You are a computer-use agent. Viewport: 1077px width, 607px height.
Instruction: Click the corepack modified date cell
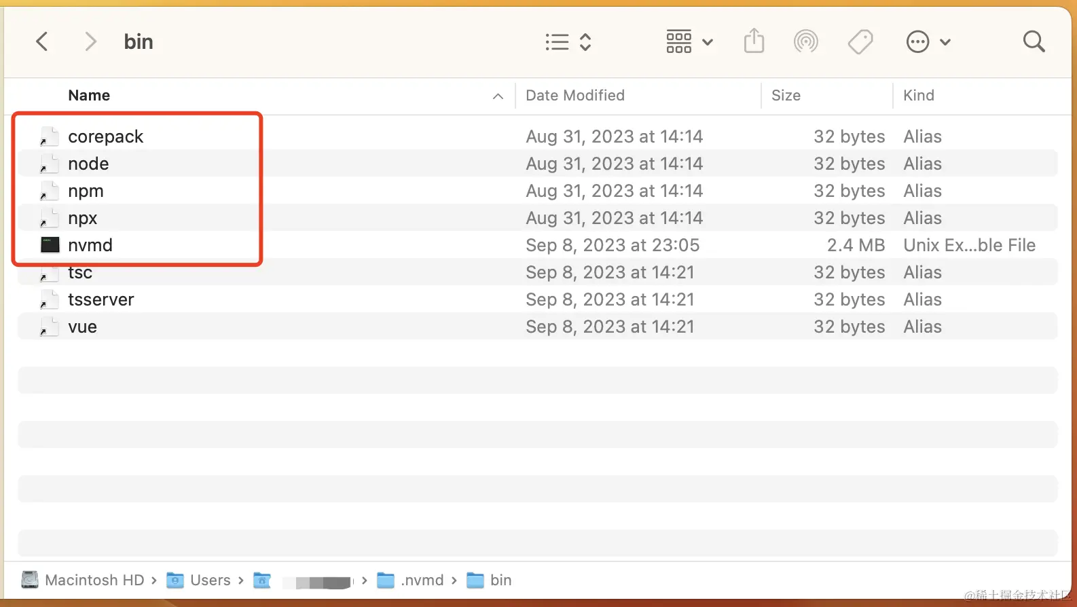[x=614, y=136]
